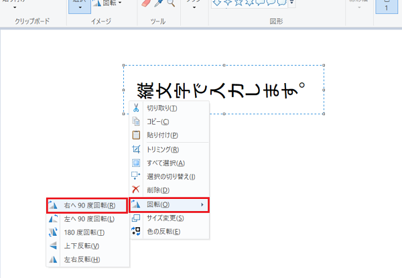Expand the Rotate (回転) submenu item

[170, 205]
